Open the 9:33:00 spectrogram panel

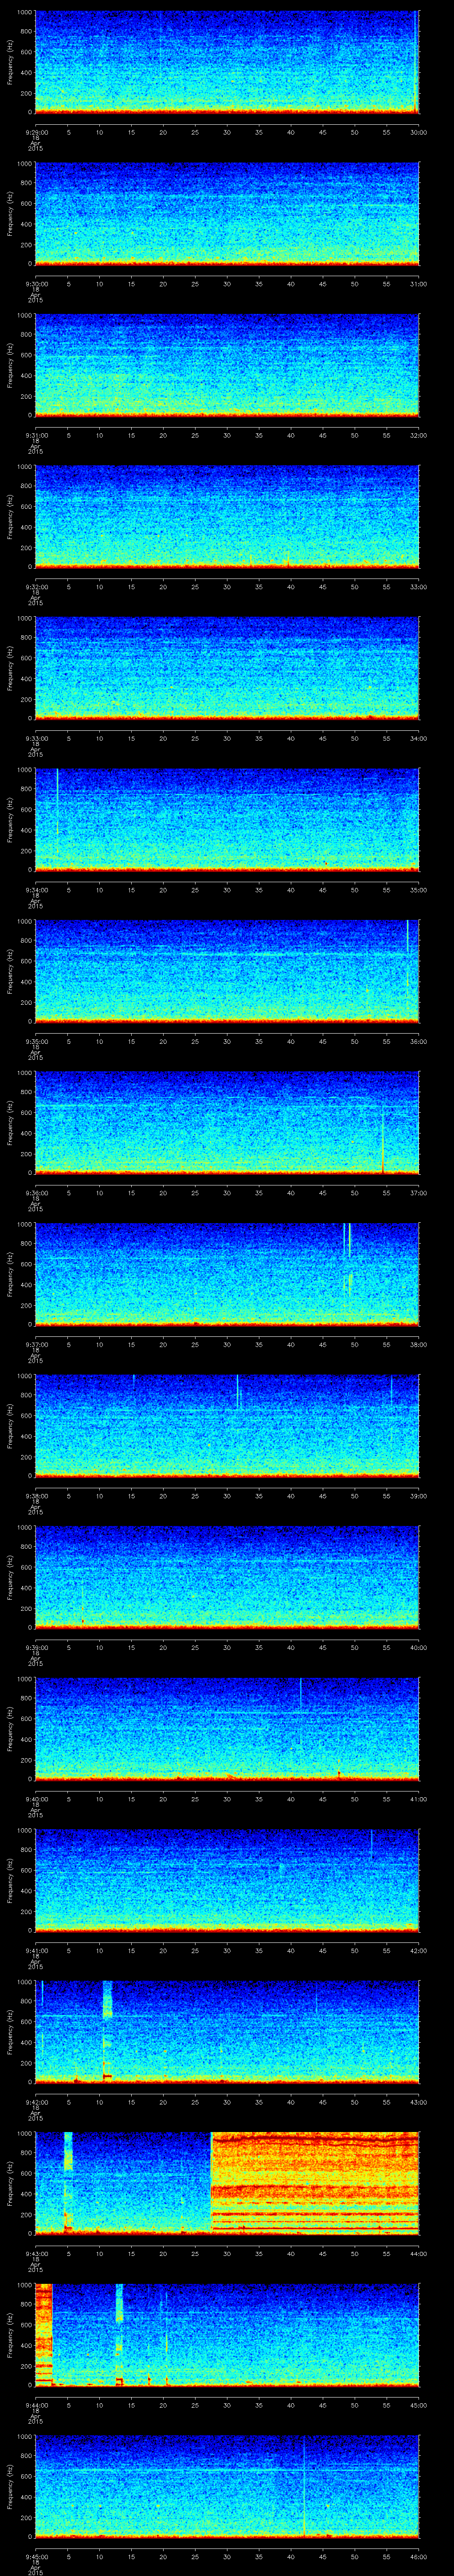[x=227, y=668]
